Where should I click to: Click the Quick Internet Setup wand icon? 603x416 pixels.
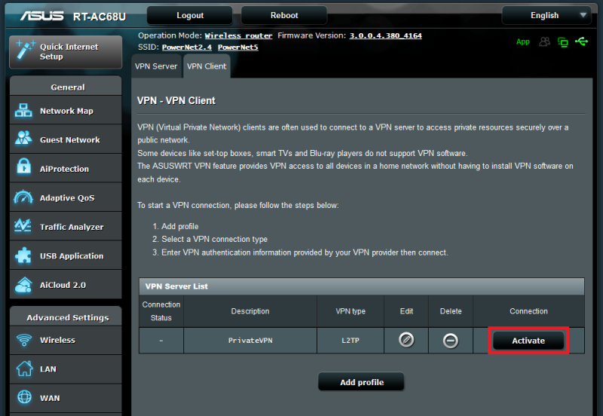(x=24, y=50)
